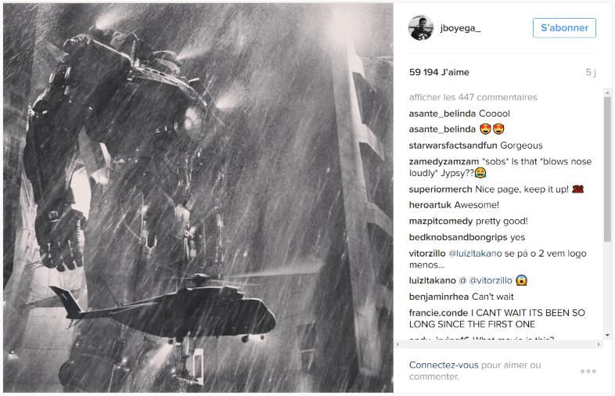Screen dimensions: 615x396
Task: Click the comments vertical scrollbar thumb
Action: (607, 169)
